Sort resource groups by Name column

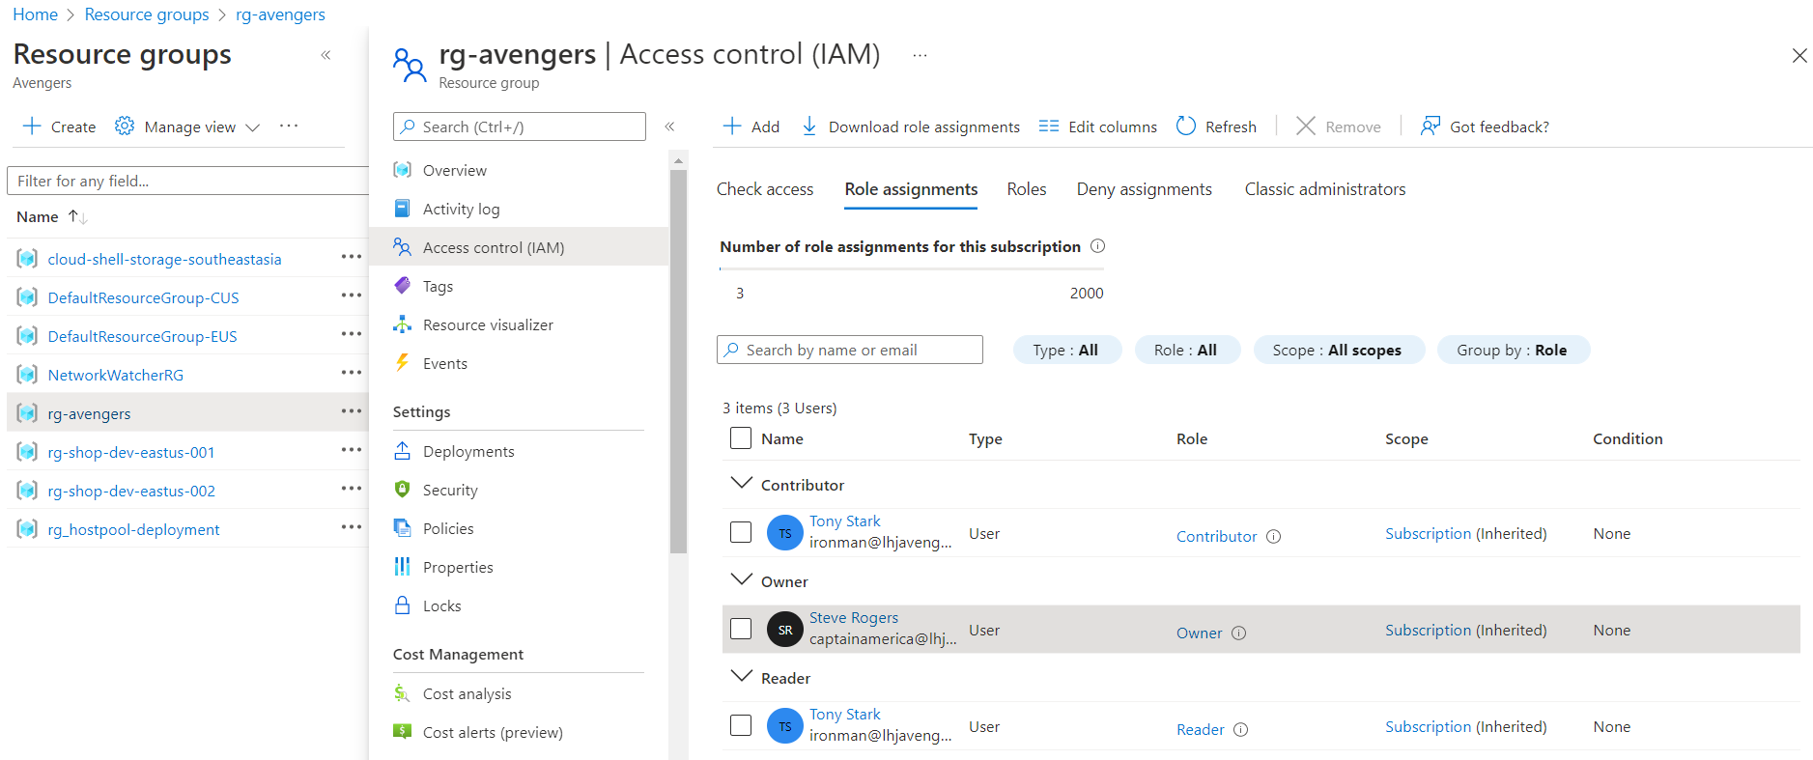click(x=51, y=217)
